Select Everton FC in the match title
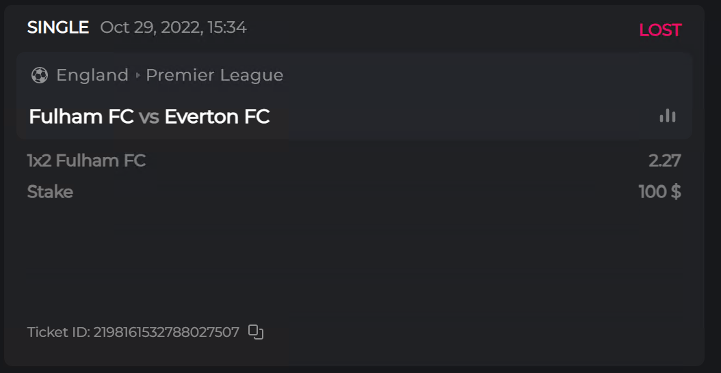This screenshot has height=373, width=721. [x=217, y=117]
